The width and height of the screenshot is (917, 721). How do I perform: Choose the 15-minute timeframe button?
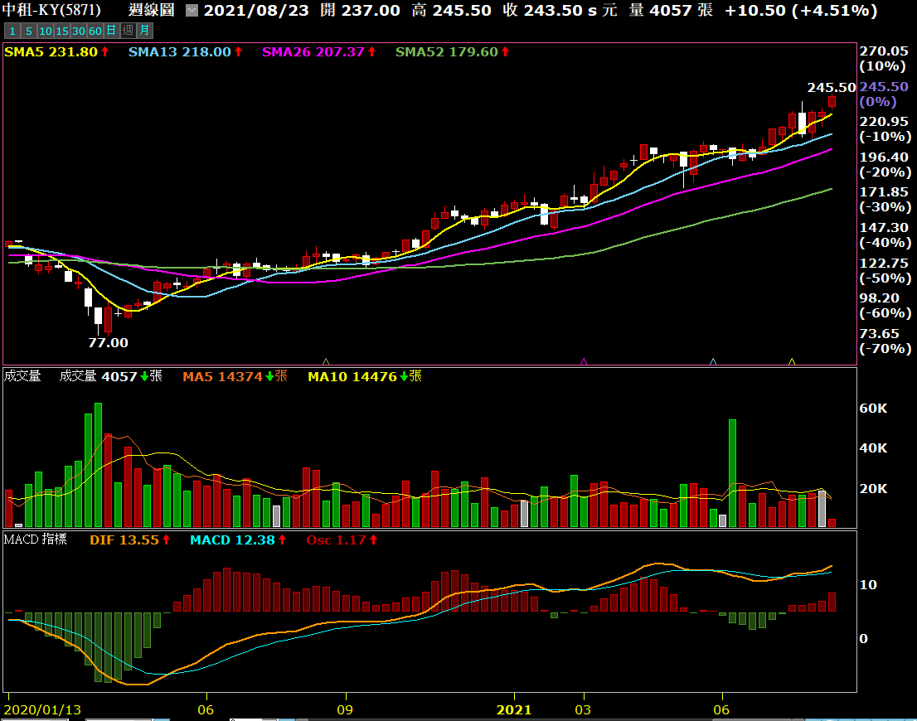pos(62,31)
